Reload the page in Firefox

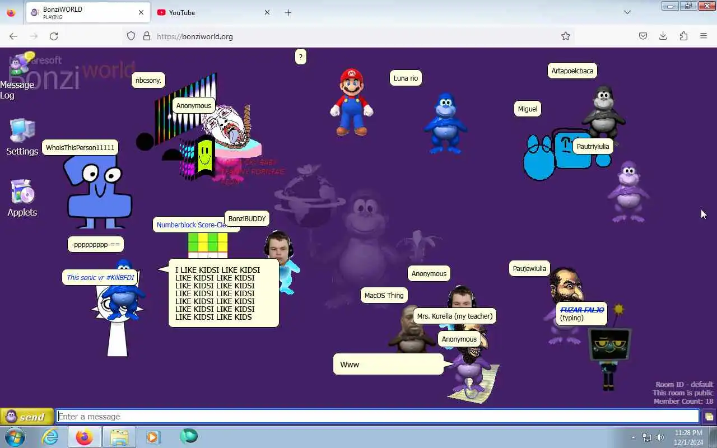click(x=54, y=36)
